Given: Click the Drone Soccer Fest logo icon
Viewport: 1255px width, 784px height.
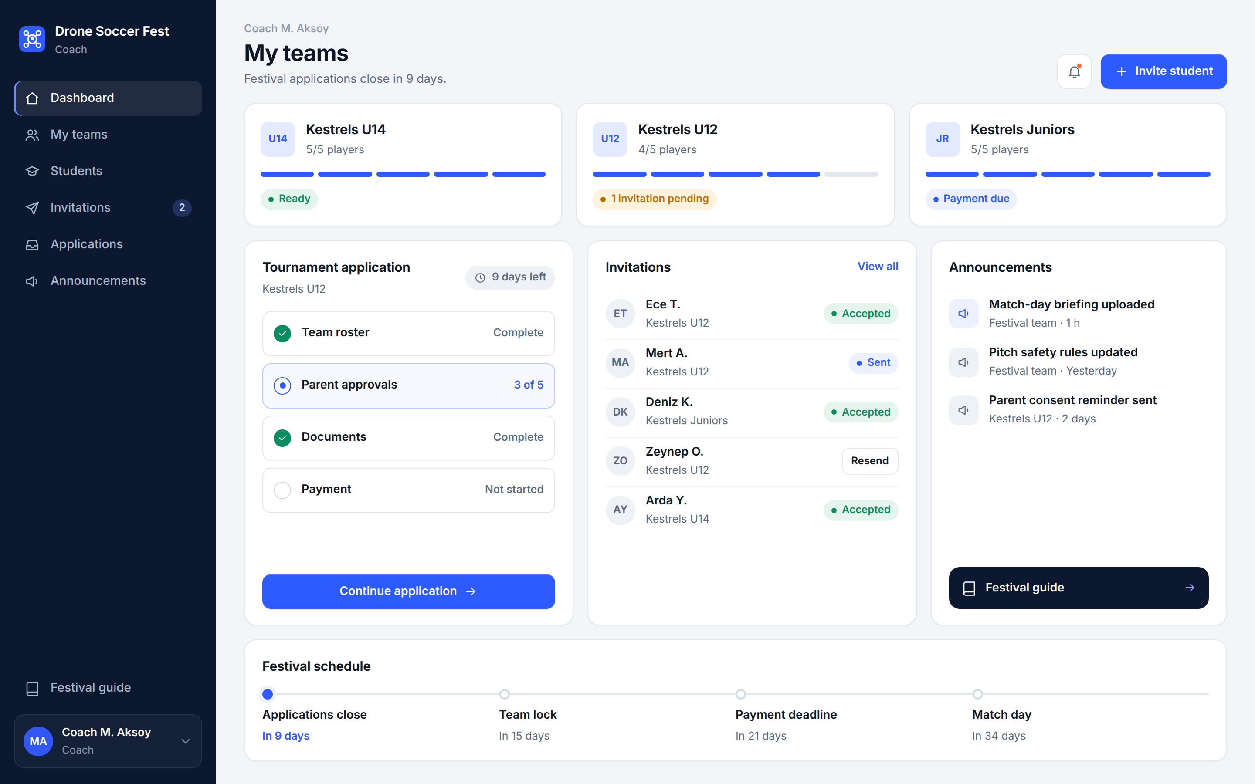Looking at the screenshot, I should 32,39.
